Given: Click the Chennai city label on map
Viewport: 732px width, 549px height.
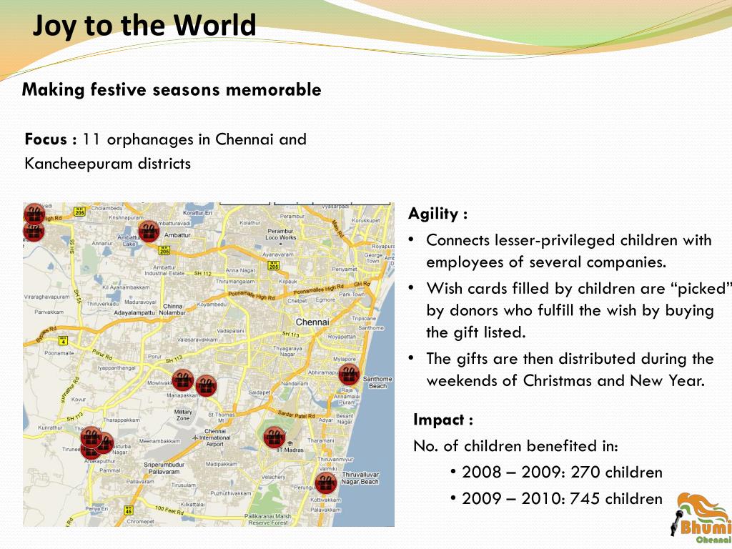Looking at the screenshot, I should point(311,322).
